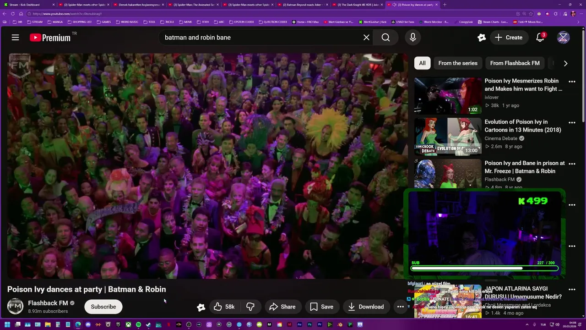Open Premiere Pro from the taskbar
The width and height of the screenshot is (586, 330).
click(x=320, y=325)
